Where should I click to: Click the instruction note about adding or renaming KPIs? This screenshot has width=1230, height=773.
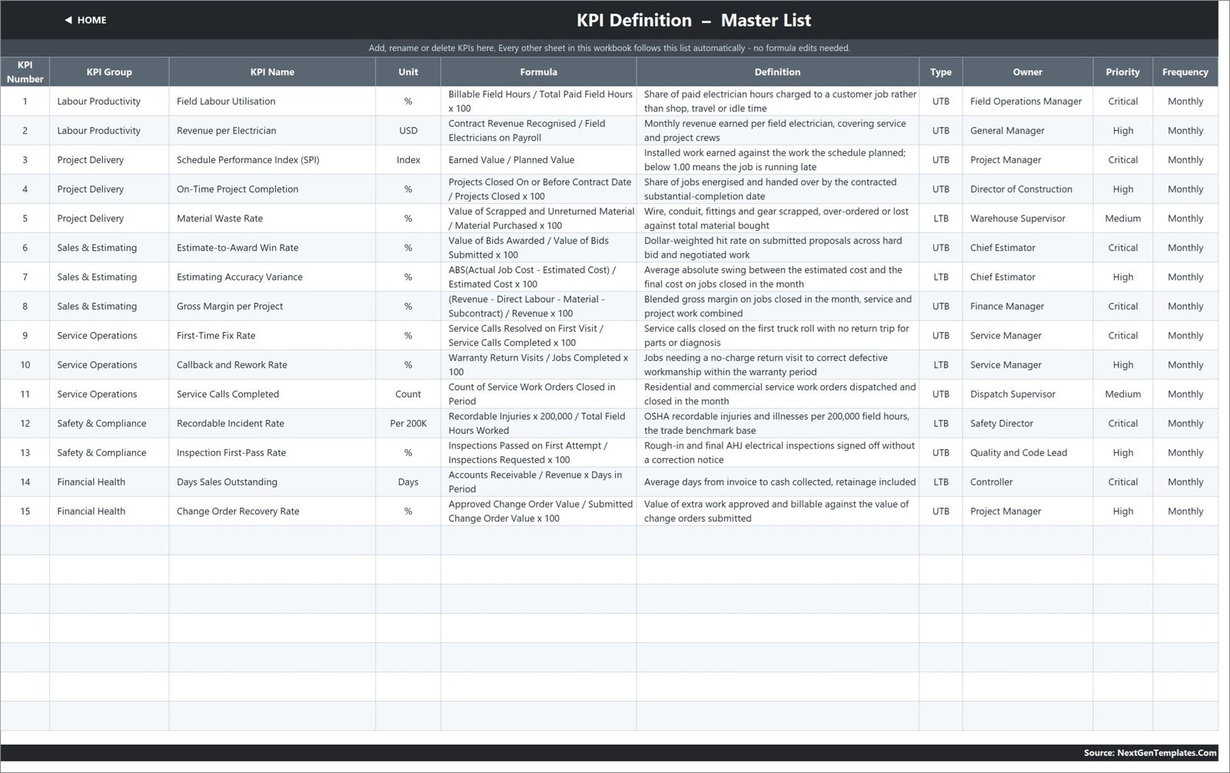tap(609, 48)
